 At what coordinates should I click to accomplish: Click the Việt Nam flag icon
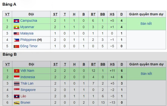[17, 71]
